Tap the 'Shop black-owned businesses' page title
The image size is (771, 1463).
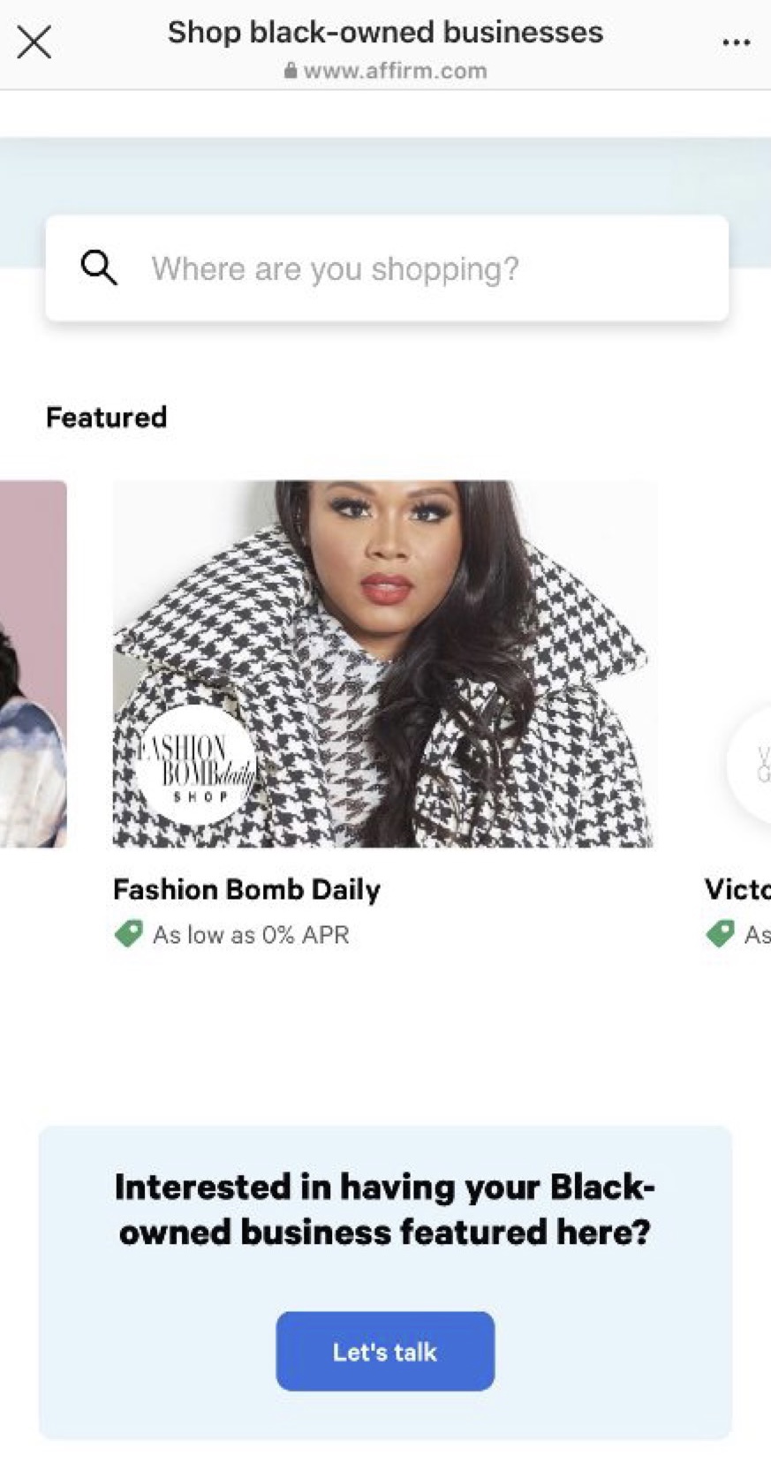click(x=385, y=32)
